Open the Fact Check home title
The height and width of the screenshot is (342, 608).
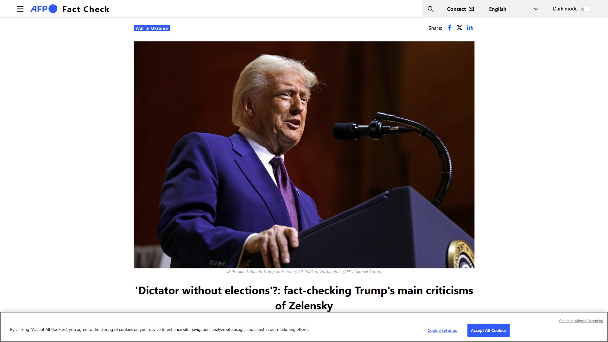tap(86, 9)
